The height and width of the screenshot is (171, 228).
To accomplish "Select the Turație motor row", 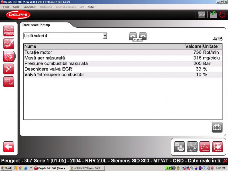I will tap(123, 52).
